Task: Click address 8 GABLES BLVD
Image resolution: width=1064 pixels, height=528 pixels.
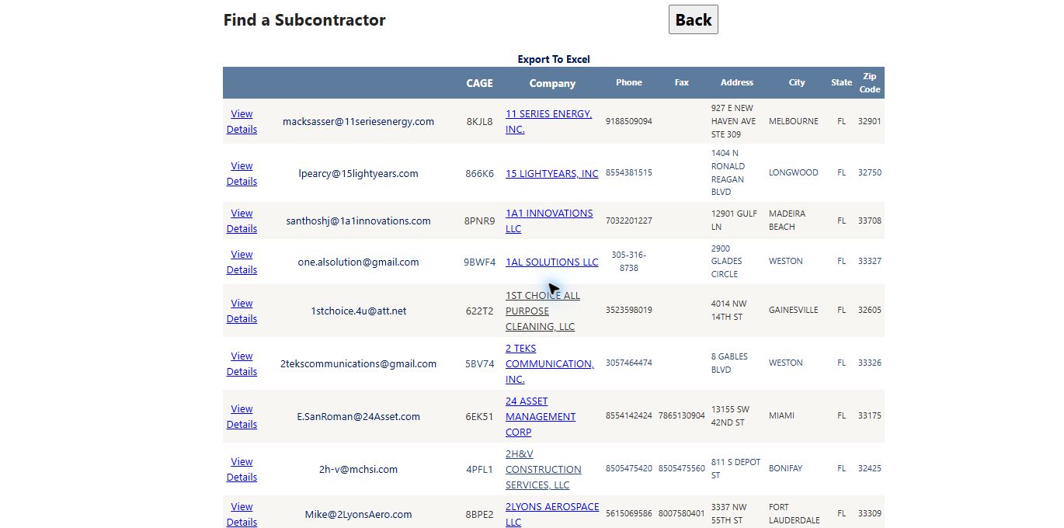Action: [x=730, y=363]
